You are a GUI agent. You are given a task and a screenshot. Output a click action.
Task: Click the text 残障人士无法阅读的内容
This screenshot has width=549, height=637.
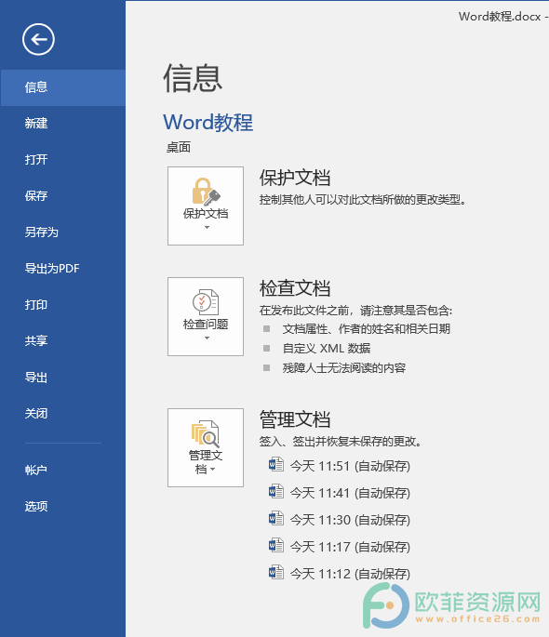point(344,368)
